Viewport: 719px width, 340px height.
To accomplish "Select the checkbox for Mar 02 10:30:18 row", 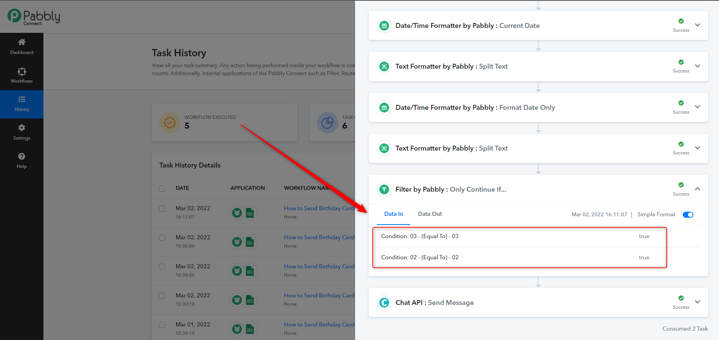I will [162, 296].
